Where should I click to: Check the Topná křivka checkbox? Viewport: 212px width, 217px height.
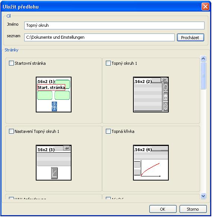point(108,131)
